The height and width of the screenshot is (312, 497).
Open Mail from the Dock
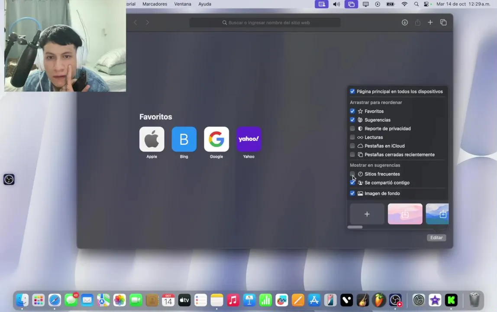[87, 300]
